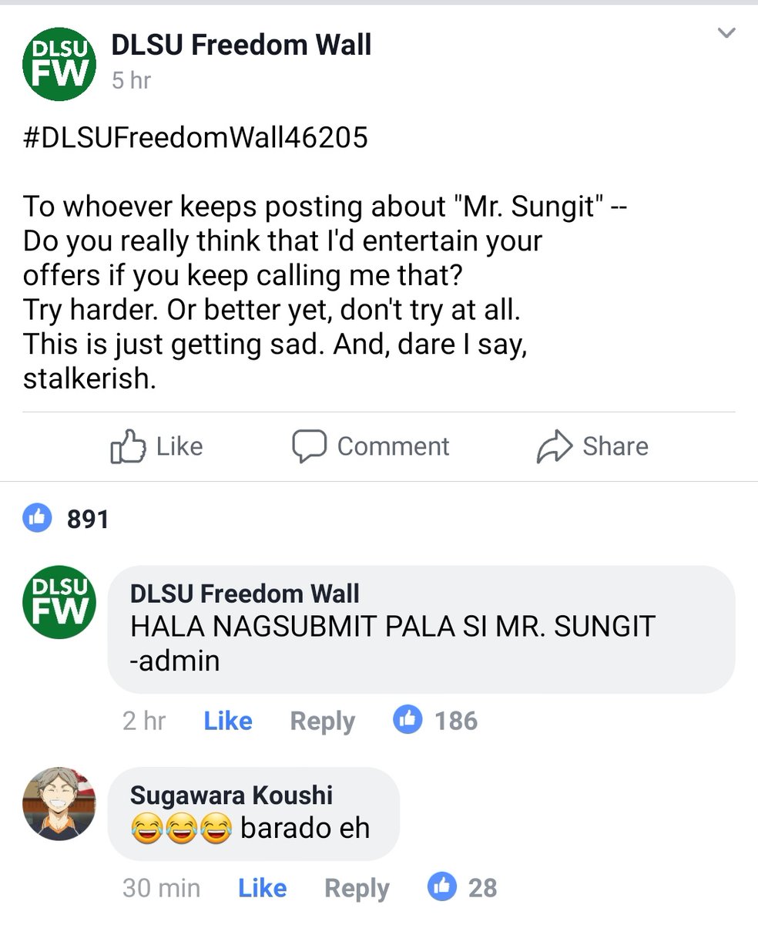Open Sugawara Koushi's profile picture
This screenshot has height=925, width=758.
(x=59, y=803)
